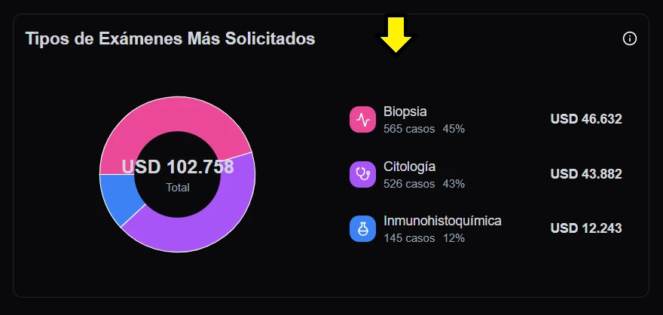Click the blue Inmunohistoquímica flask icon
The height and width of the screenshot is (315, 663).
[x=363, y=228]
